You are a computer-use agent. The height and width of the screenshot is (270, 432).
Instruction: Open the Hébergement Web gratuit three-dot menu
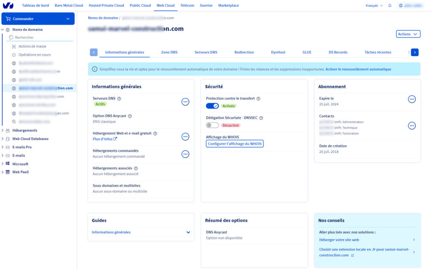(186, 136)
